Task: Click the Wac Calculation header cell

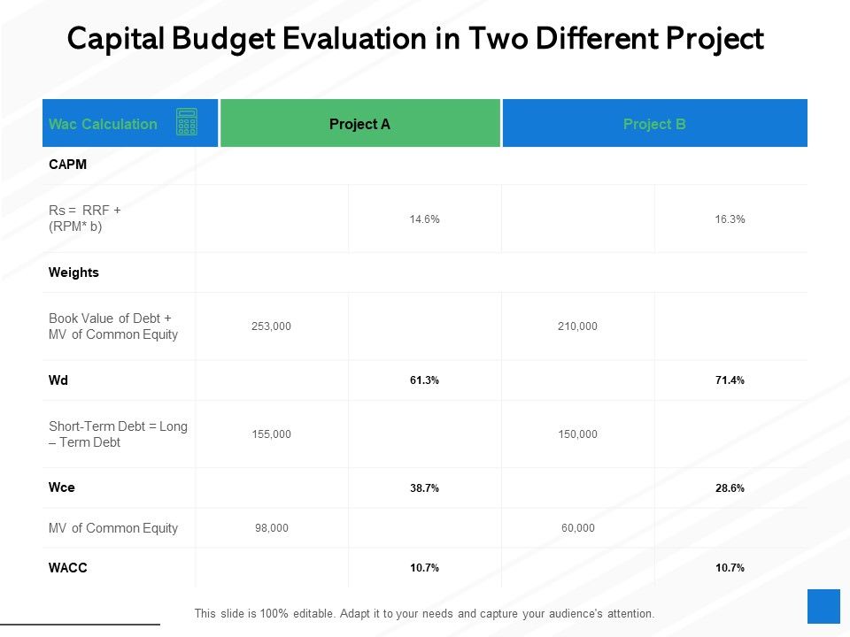Action: (130, 123)
